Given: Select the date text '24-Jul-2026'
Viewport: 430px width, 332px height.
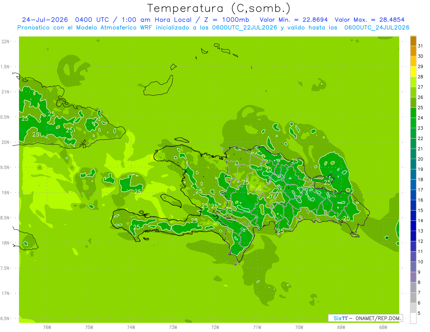Looking at the screenshot, I should [x=45, y=20].
